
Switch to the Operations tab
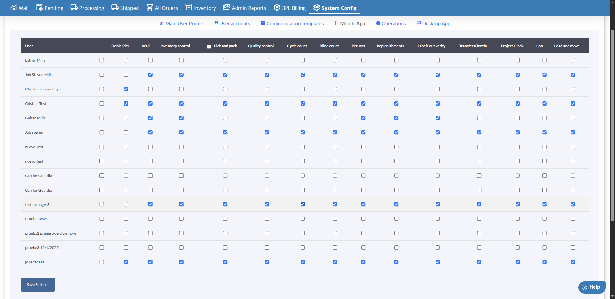[391, 24]
